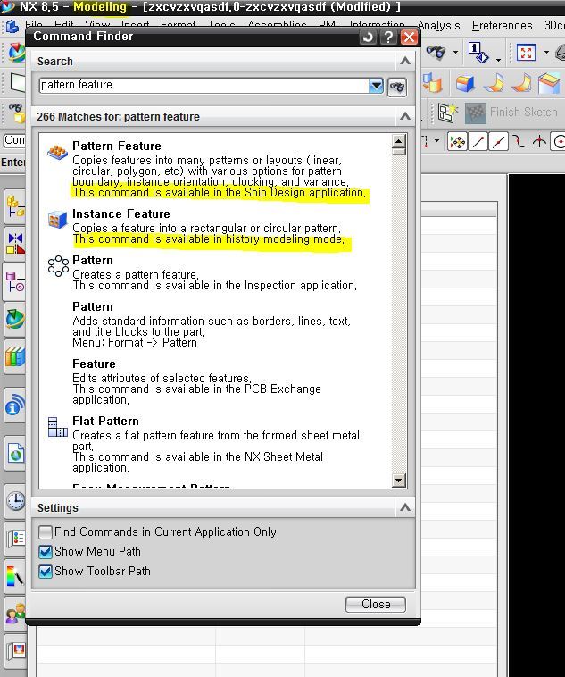Open the Process Studio list sidebar tab
Viewport: 565px width, 677px height.
pyautogui.click(x=15, y=538)
